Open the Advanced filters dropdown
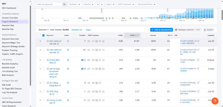The height and width of the screenshot is (107, 223). (x=147, y=4)
